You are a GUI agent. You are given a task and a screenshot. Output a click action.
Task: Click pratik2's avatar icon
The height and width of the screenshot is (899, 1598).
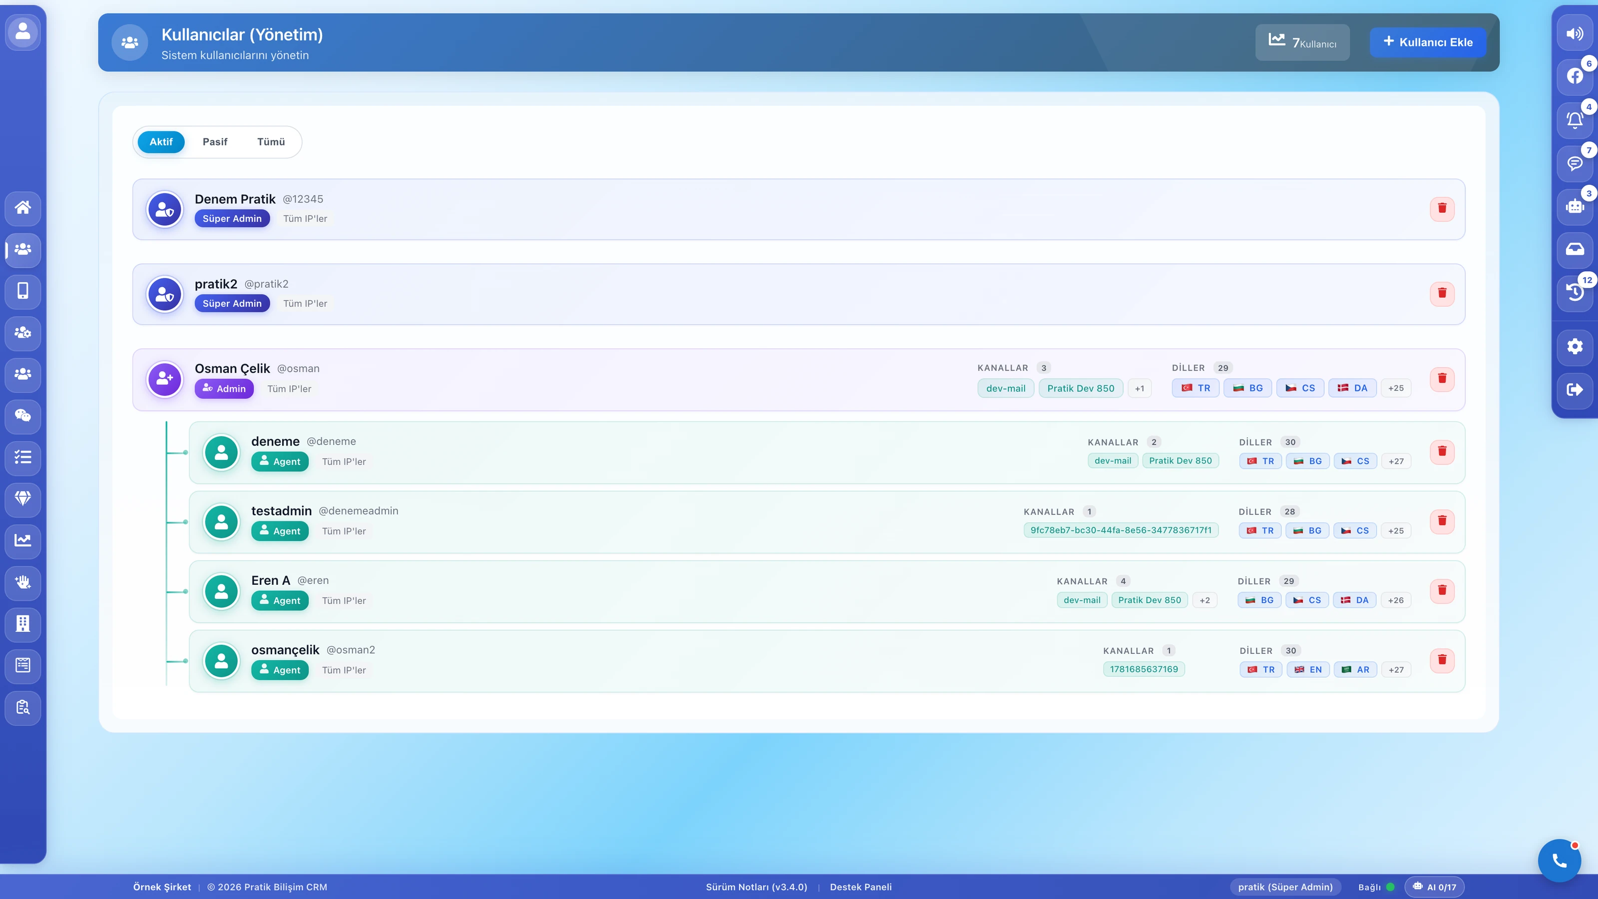click(x=164, y=294)
